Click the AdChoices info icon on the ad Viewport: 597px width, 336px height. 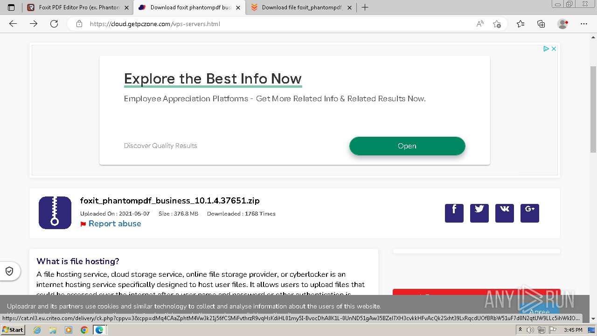546,49
